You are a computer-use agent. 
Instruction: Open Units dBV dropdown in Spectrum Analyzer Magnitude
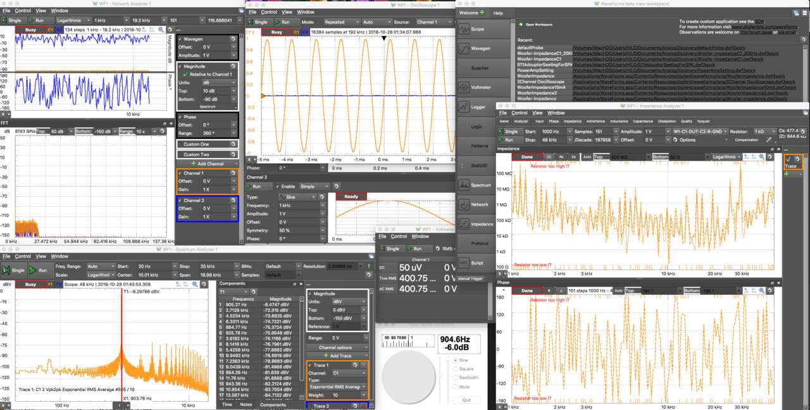coord(349,302)
